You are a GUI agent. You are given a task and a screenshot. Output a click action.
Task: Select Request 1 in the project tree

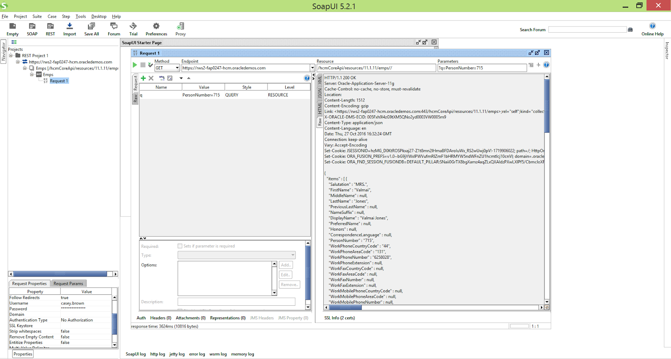point(59,81)
